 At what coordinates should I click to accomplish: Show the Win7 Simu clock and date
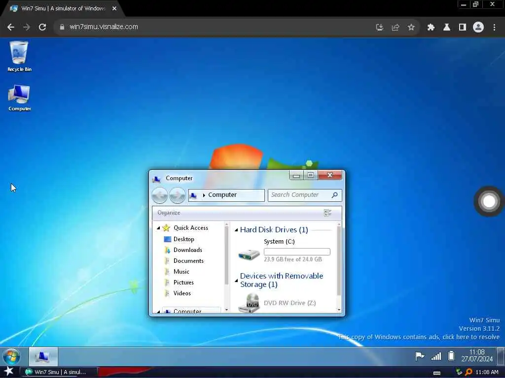click(x=477, y=355)
